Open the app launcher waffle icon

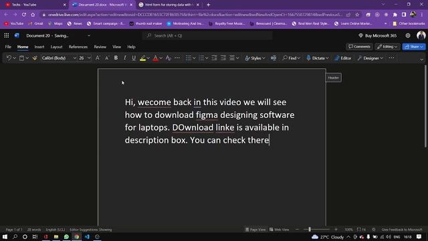tap(7, 35)
